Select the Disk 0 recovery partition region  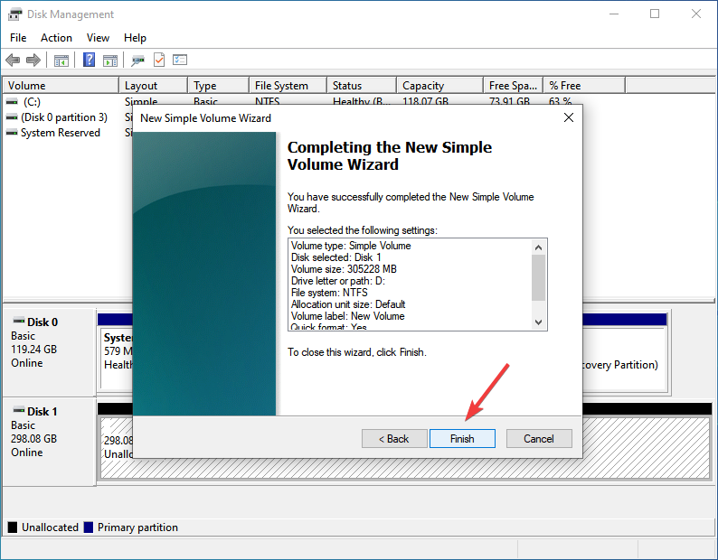click(x=623, y=359)
